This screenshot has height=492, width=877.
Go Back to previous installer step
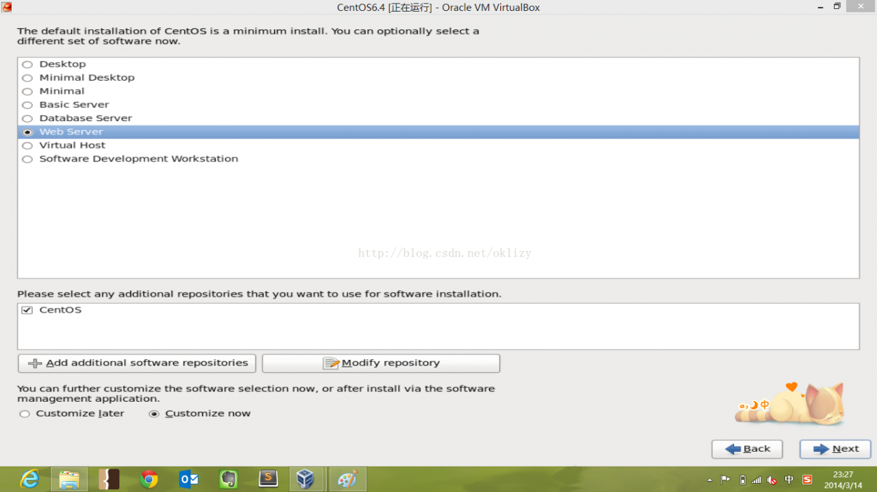point(747,449)
